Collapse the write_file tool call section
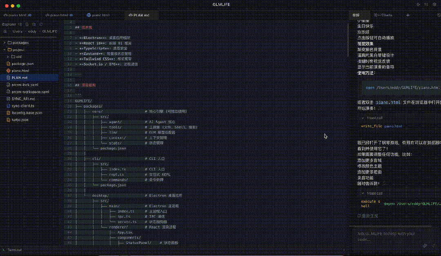 click(x=363, y=118)
